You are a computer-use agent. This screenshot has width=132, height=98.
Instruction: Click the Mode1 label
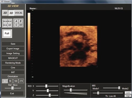96,88
